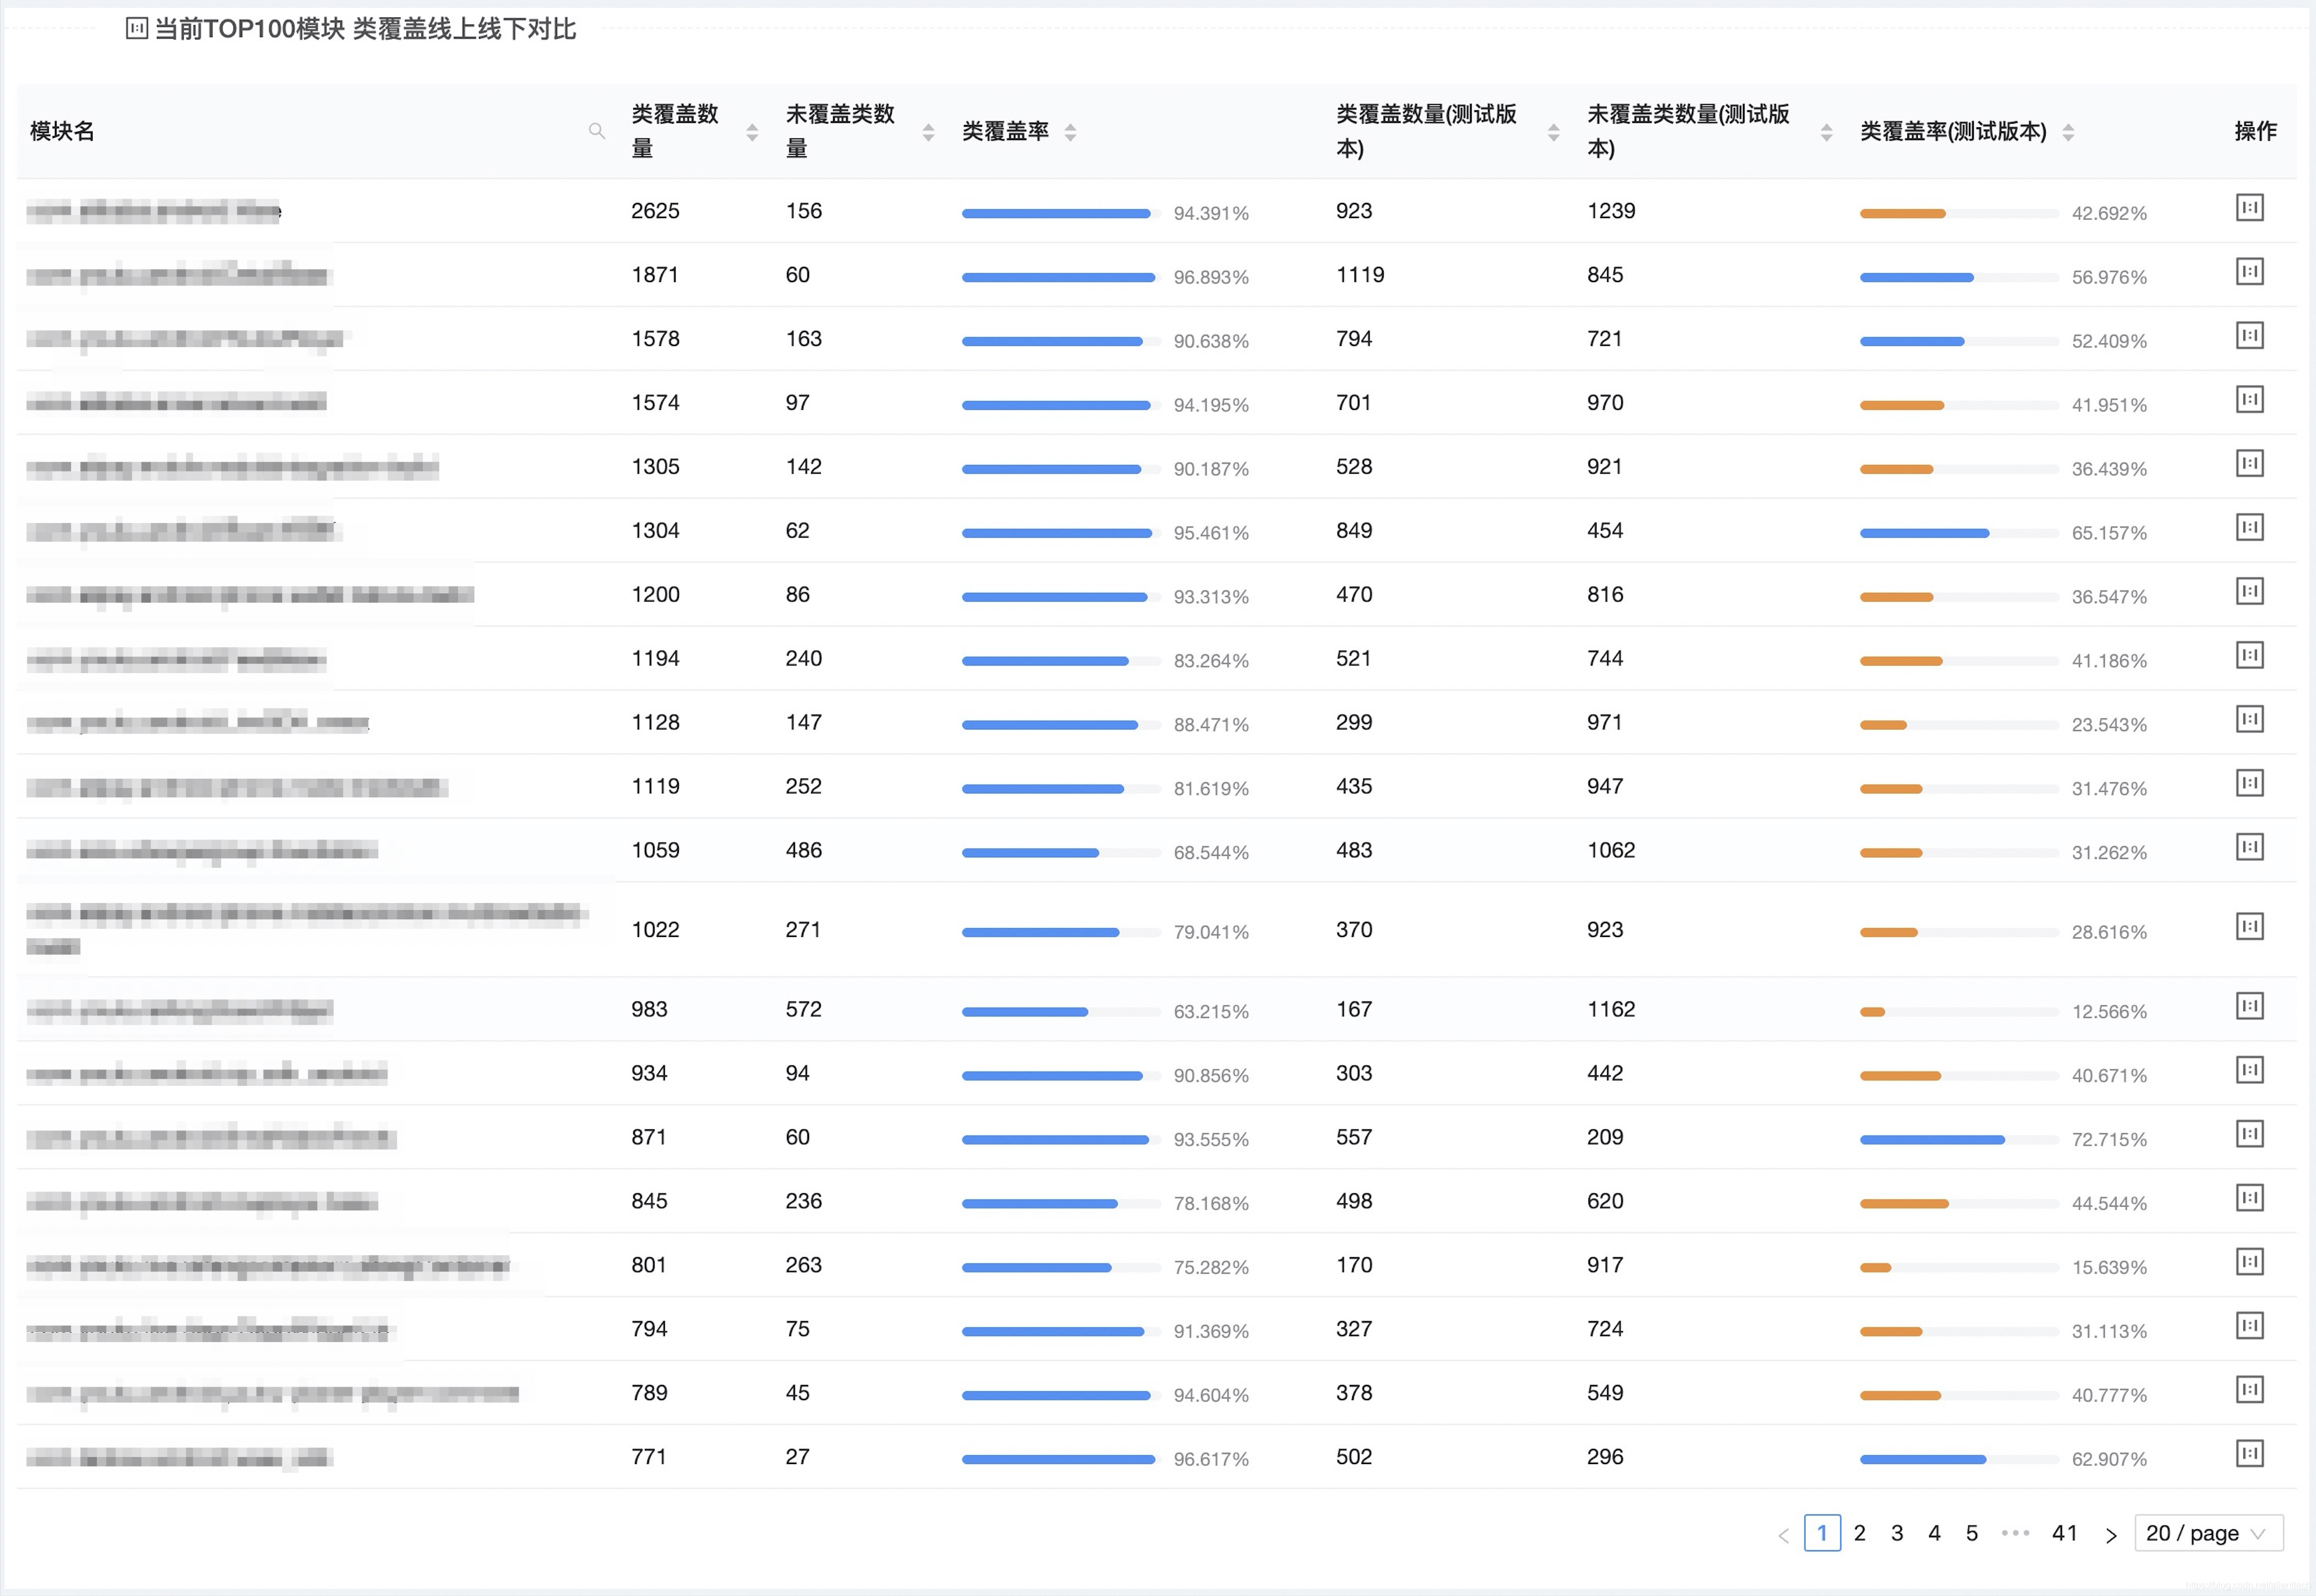
Task: Go to page 1
Action: tap(1822, 1534)
